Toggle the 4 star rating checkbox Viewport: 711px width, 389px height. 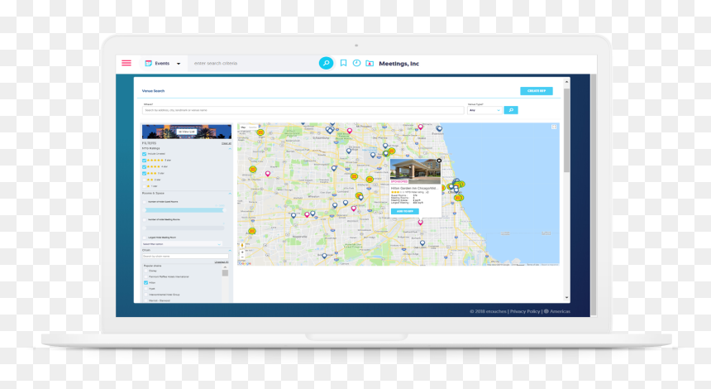pos(144,166)
